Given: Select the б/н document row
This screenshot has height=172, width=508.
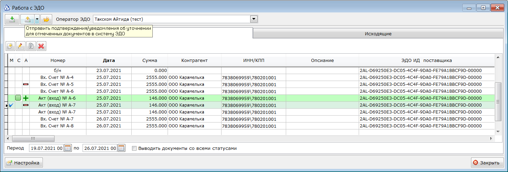Looking at the screenshot, I should coord(250,70).
